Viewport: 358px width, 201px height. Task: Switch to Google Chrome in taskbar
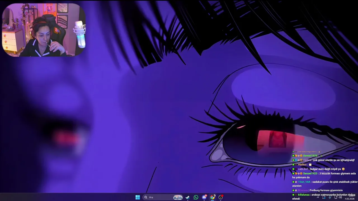(213, 197)
